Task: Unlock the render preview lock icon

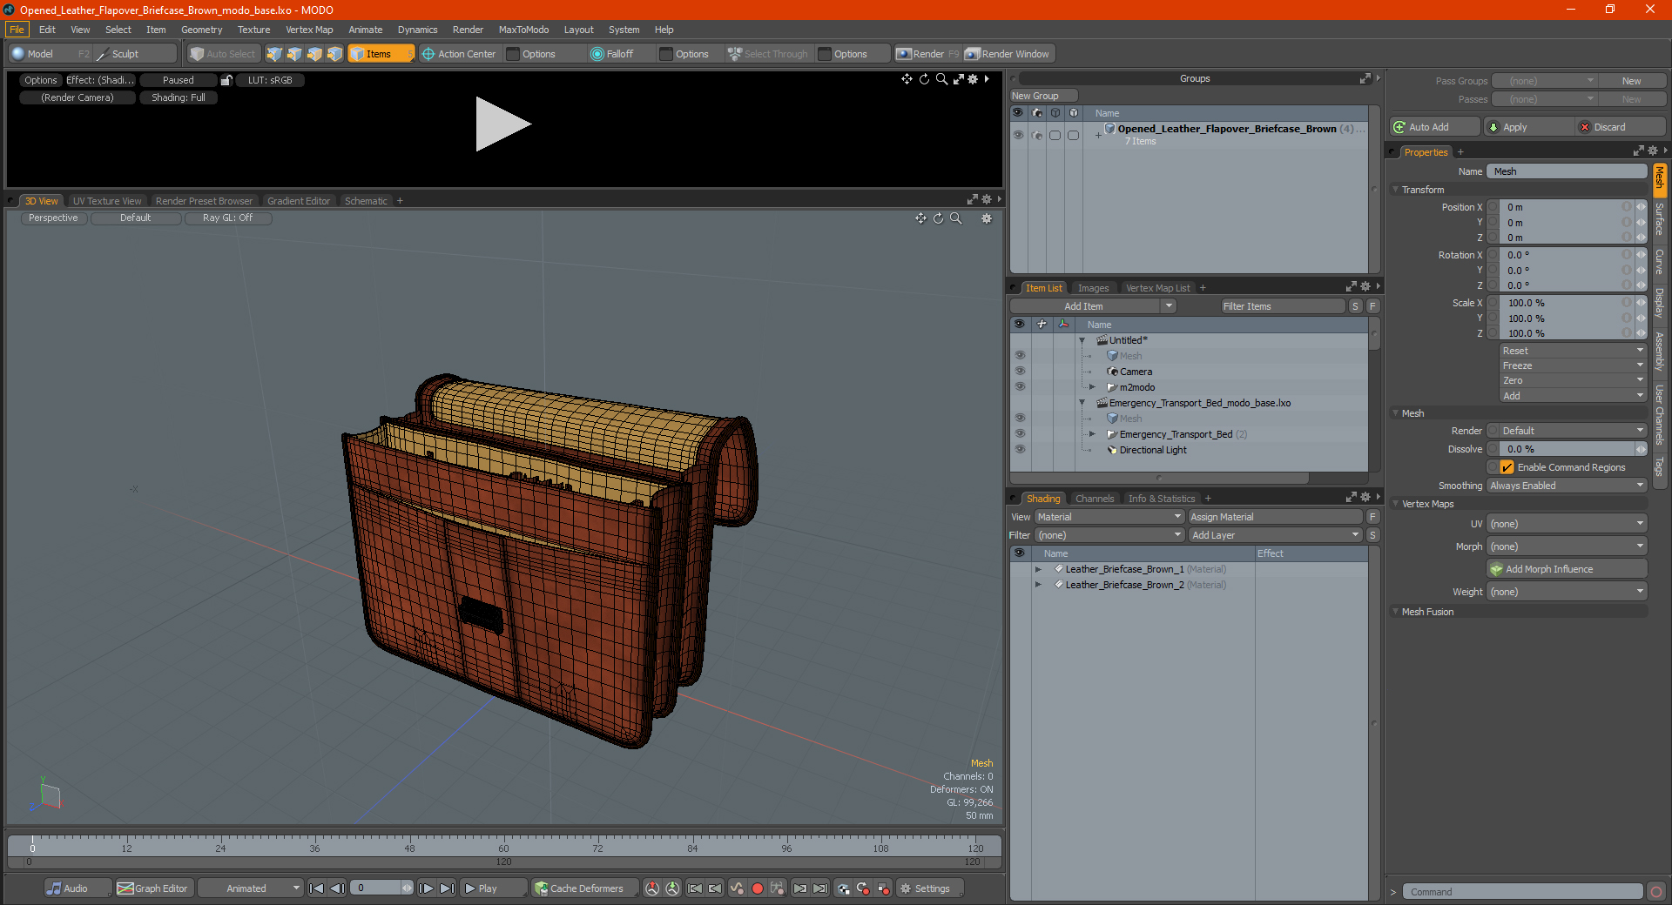Action: pos(226,80)
